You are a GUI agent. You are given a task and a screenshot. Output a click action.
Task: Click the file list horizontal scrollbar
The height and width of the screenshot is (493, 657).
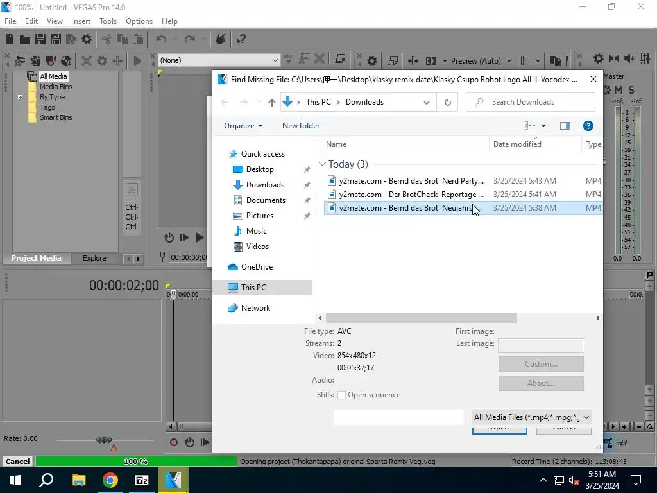pos(421,318)
